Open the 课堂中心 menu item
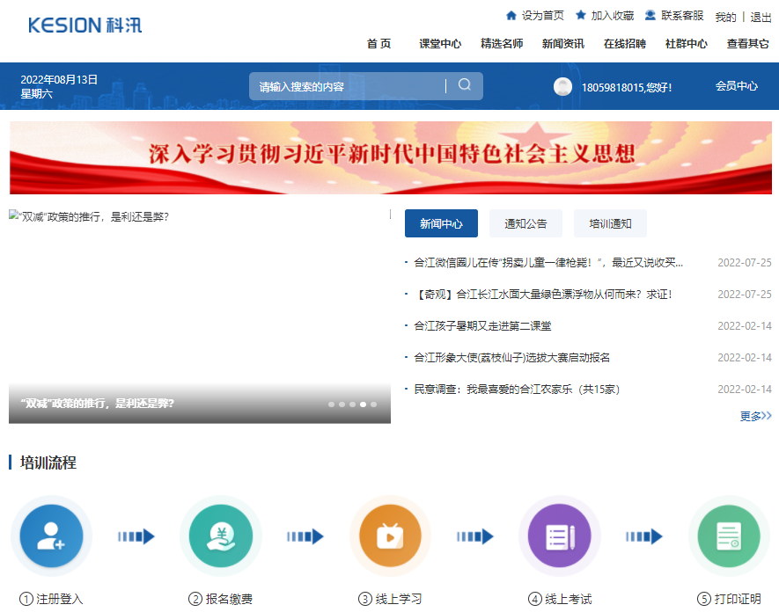 440,42
